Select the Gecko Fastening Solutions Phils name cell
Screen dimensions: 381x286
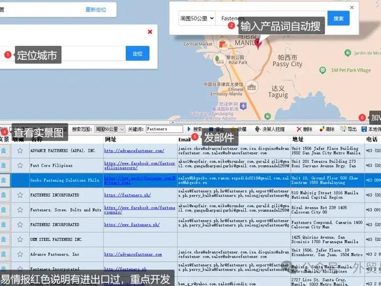click(x=66, y=180)
